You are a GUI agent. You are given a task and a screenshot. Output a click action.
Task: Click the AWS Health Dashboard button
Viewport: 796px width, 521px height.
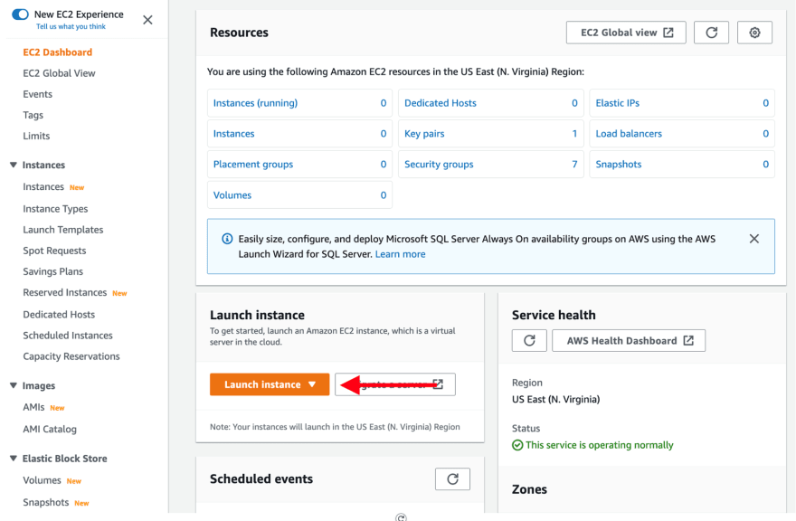coord(629,340)
